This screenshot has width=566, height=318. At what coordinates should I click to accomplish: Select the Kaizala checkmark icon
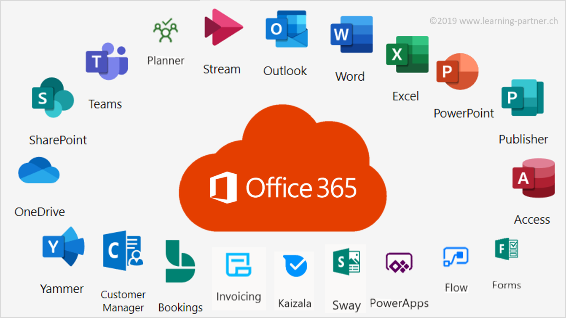(x=295, y=266)
